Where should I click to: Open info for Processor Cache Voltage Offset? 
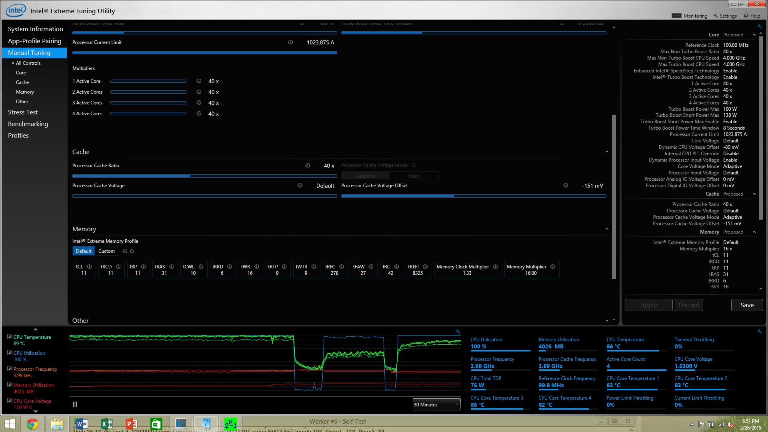(x=566, y=186)
